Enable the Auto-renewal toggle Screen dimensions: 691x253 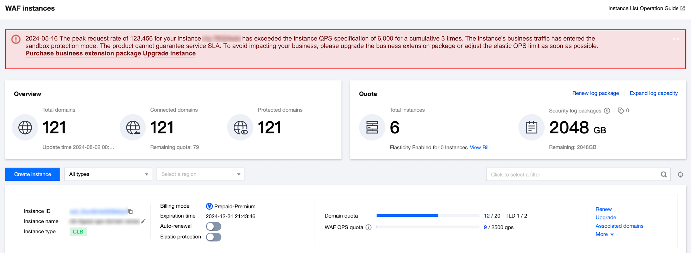tap(214, 226)
